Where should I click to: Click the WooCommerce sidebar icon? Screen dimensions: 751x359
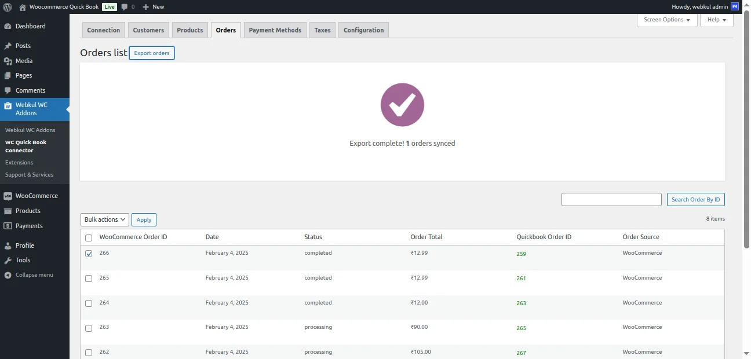pyautogui.click(x=8, y=196)
